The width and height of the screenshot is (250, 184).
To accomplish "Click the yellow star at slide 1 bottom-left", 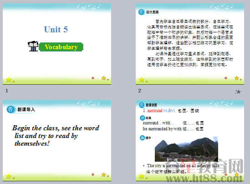I will 9,80.
